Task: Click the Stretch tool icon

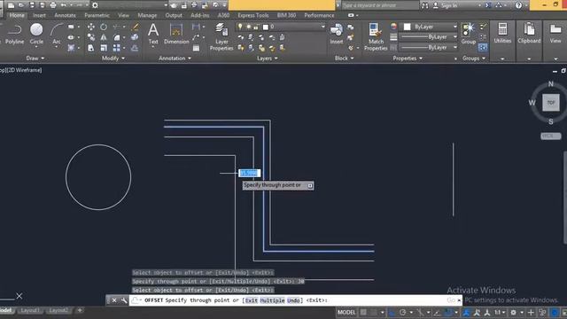Action: click(90, 48)
